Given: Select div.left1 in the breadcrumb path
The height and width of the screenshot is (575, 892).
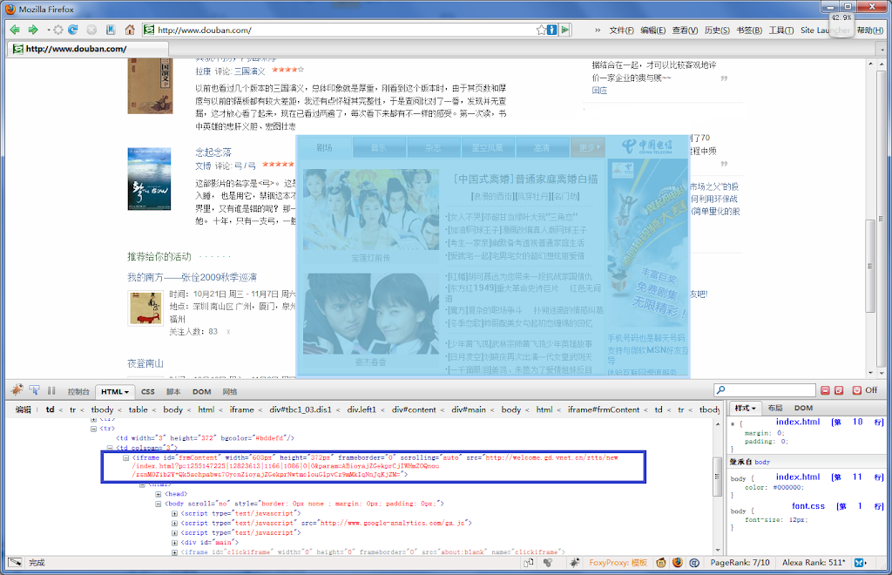Looking at the screenshot, I should pyautogui.click(x=362, y=409).
